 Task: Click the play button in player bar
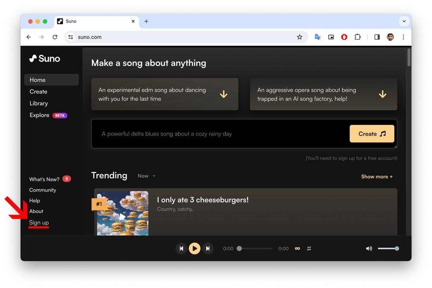[194, 249]
